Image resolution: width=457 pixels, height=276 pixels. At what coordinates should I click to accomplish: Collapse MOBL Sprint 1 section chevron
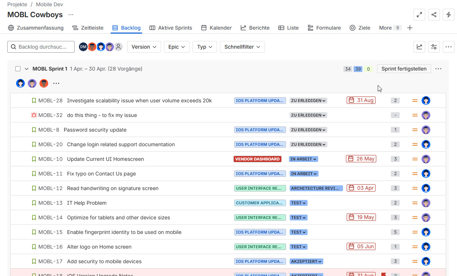tap(27, 69)
